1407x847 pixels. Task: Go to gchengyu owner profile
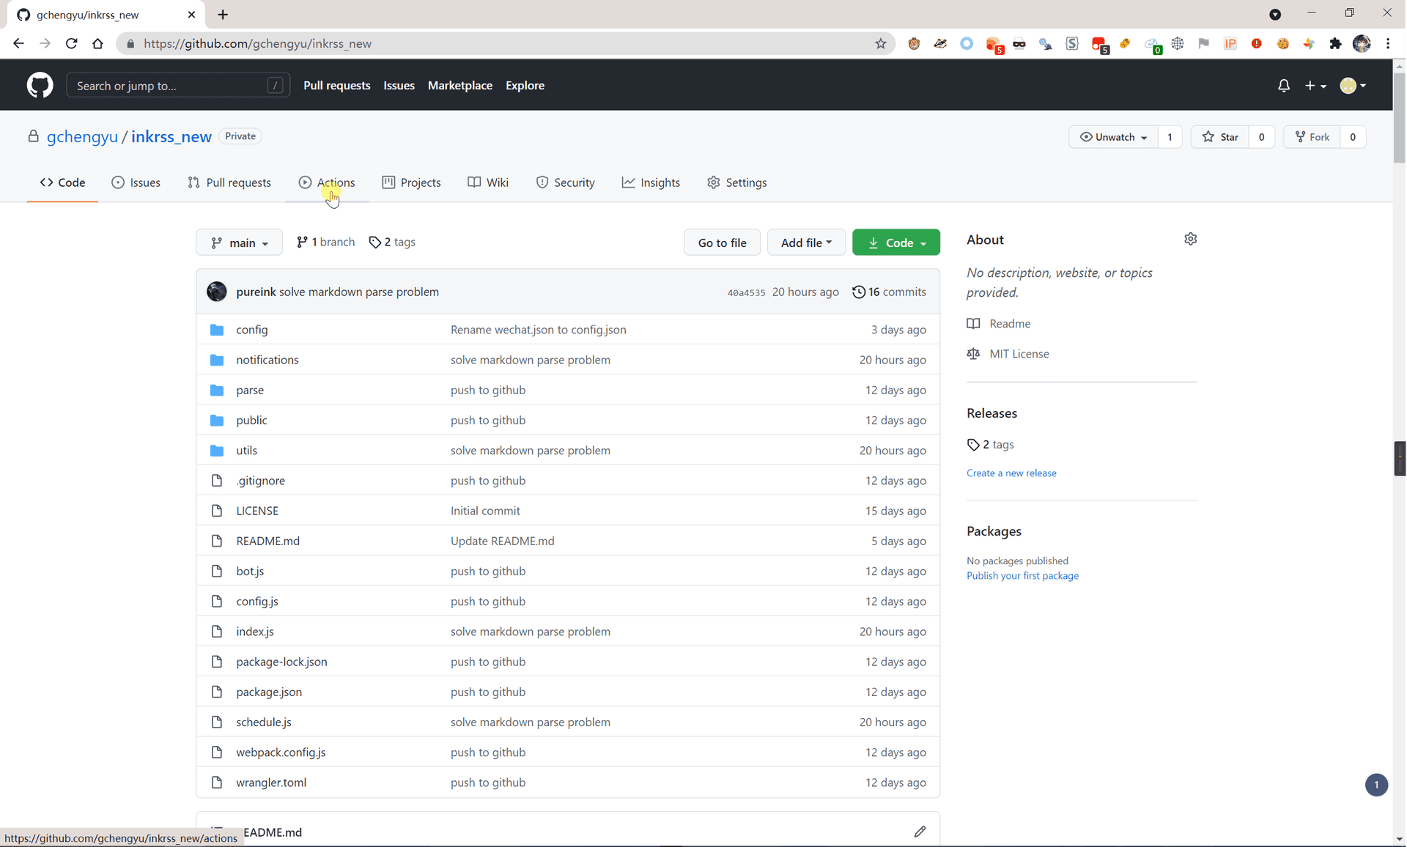click(x=82, y=137)
